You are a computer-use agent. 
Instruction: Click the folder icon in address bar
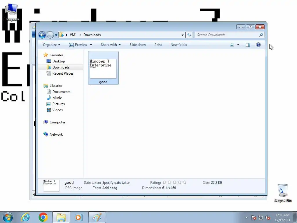click(61, 35)
